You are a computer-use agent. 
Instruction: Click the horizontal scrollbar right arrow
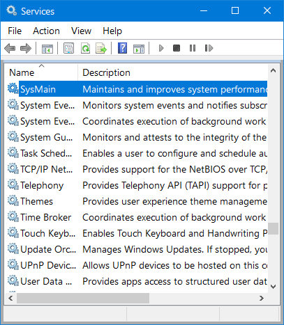(262, 298)
